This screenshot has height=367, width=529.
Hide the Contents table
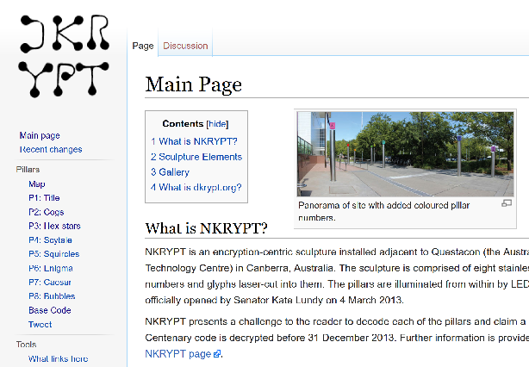pos(217,124)
